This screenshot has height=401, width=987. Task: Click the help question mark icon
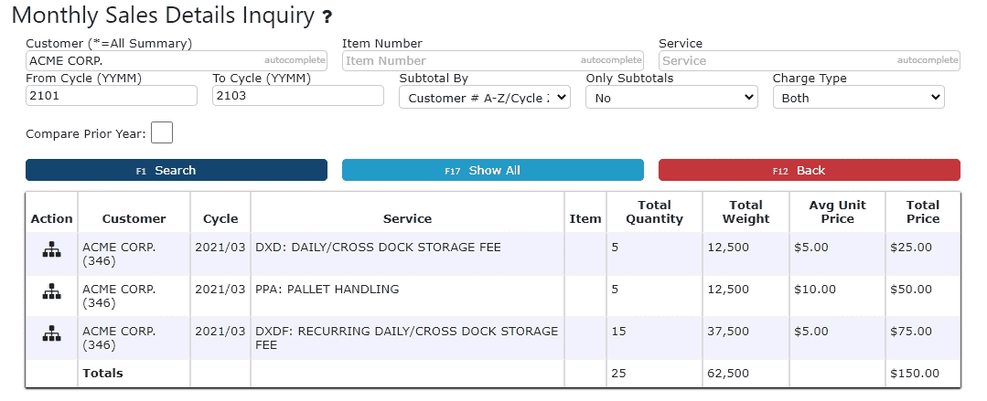coord(327,16)
